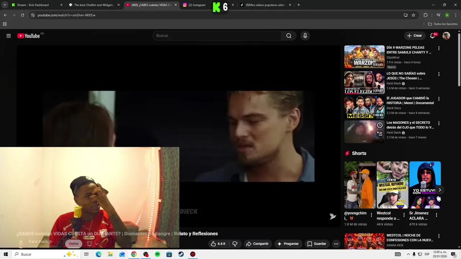Dislike the video with thumbs-down
The height and width of the screenshot is (259, 461).
(x=235, y=244)
